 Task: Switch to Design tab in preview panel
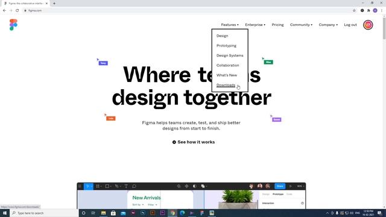pyautogui.click(x=266, y=194)
